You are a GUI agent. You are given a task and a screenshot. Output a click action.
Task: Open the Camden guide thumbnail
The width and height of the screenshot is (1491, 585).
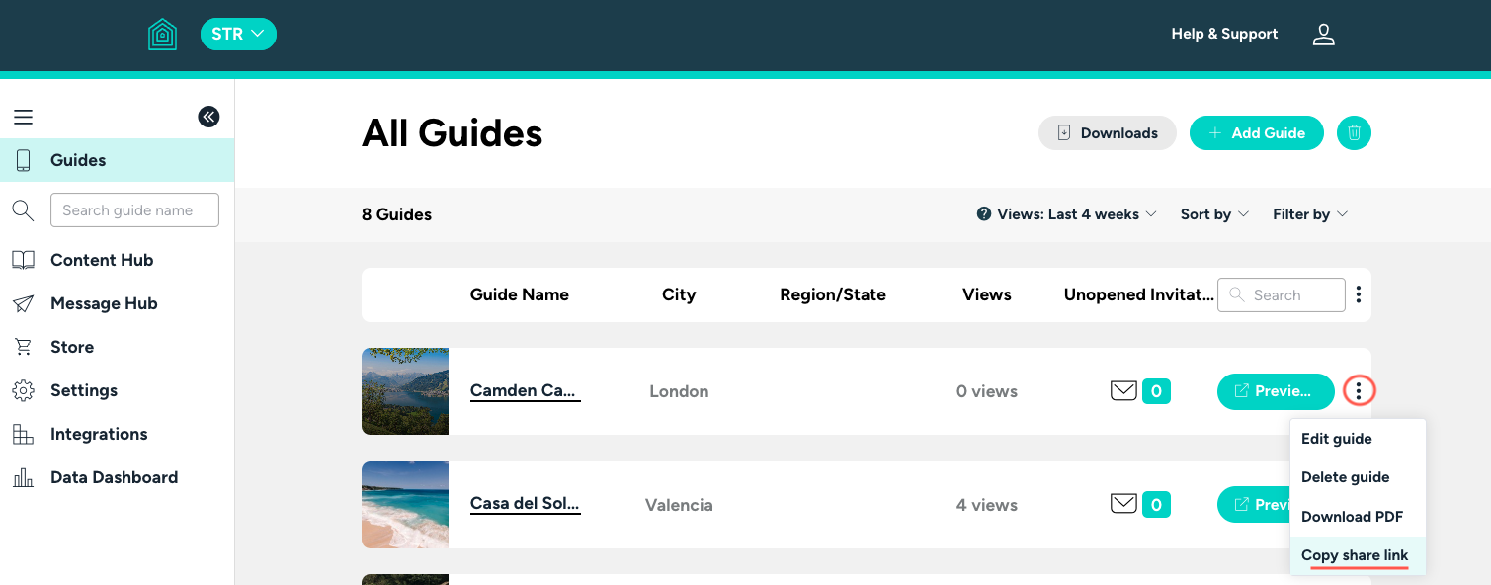405,391
